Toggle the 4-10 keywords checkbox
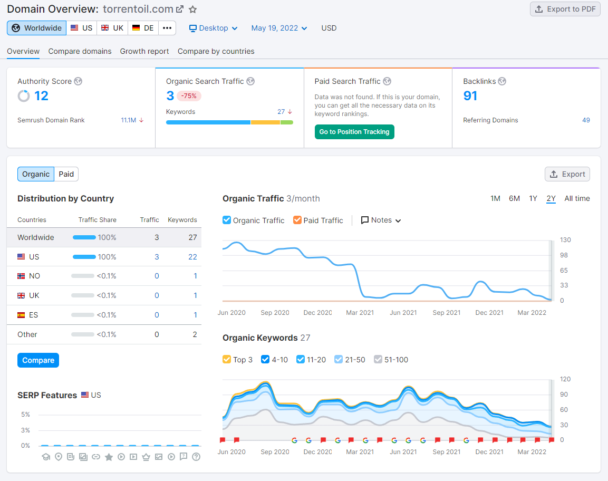 (x=265, y=359)
